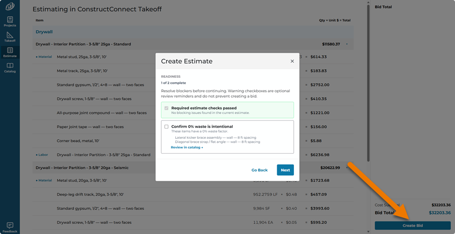455x234 pixels.
Task: Open the 'Review in catalog' link
Action: click(x=187, y=147)
